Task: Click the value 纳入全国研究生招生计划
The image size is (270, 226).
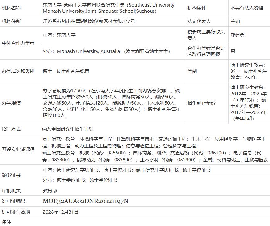Action: [67, 129]
